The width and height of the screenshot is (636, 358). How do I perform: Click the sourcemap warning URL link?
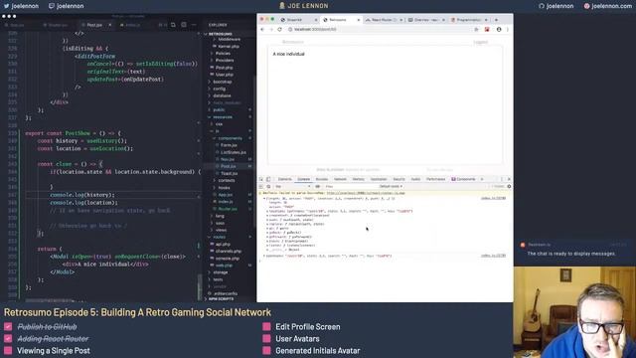coord(366,193)
